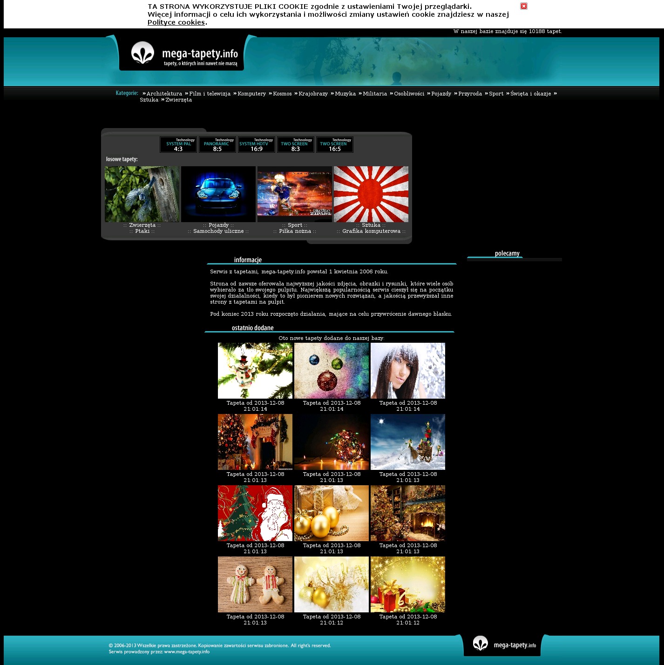Open the Święta i okazje category
664x665 pixels.
coord(530,94)
